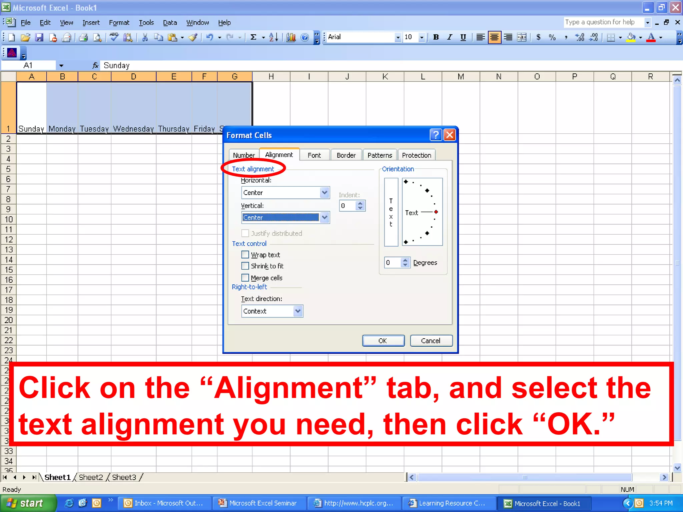Click OK in Format Cells dialog

383,341
